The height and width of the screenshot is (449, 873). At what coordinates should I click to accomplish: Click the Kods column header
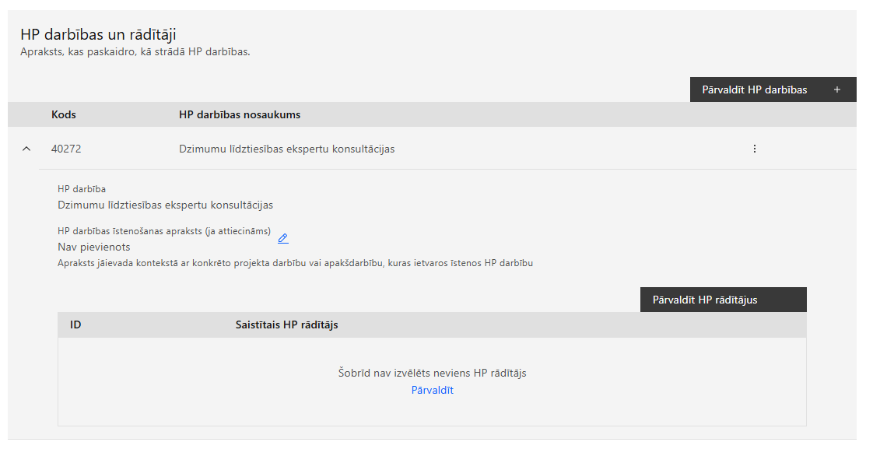(x=64, y=114)
